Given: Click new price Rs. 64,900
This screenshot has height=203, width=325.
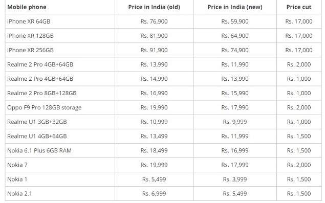Looking at the screenshot, I should tap(235, 36).
